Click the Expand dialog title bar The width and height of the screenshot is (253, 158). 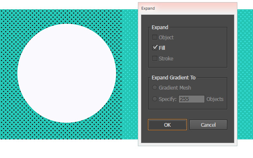pos(188,8)
